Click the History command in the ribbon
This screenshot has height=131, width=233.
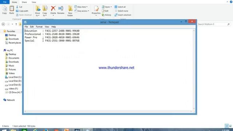pos(106,15)
